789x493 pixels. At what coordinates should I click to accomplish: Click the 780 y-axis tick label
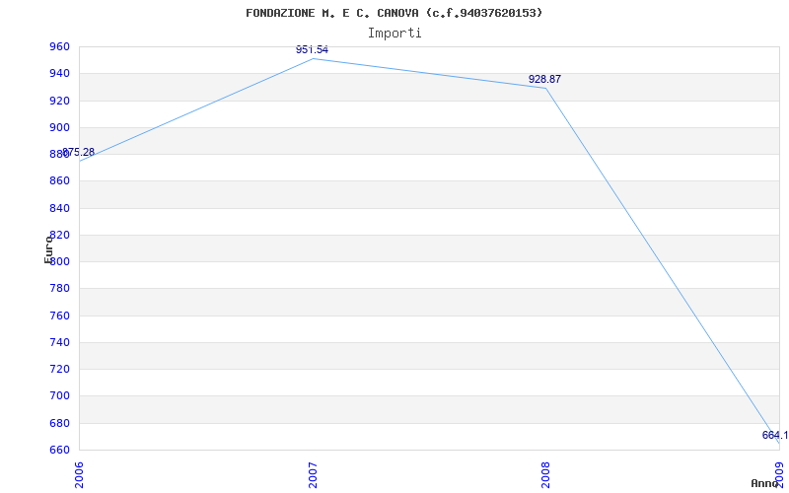click(59, 289)
